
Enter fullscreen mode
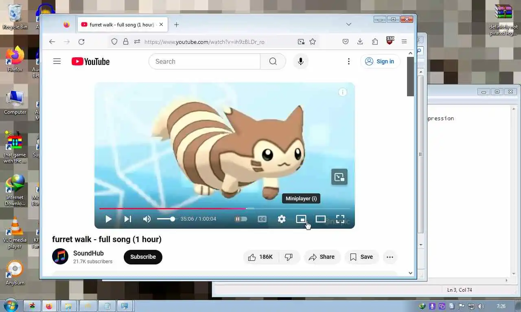pos(340,219)
